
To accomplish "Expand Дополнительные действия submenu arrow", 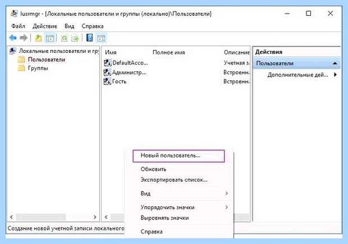I will tap(335, 75).
